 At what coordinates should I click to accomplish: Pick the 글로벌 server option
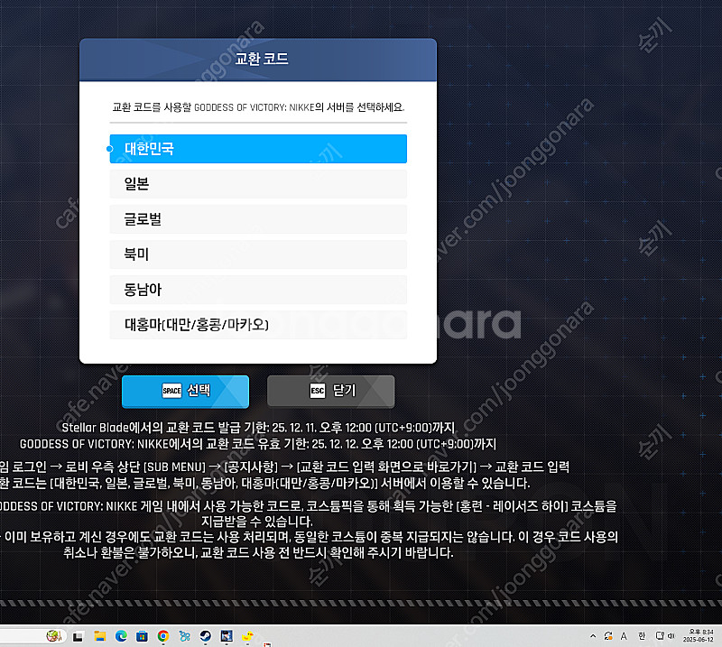(x=258, y=219)
